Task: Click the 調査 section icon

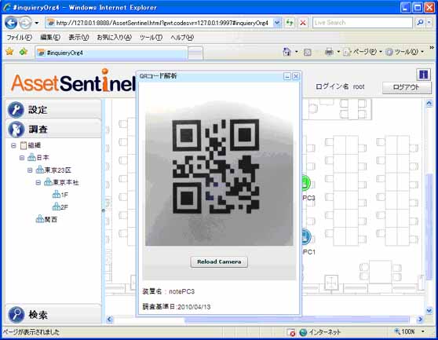Action: tap(16, 130)
